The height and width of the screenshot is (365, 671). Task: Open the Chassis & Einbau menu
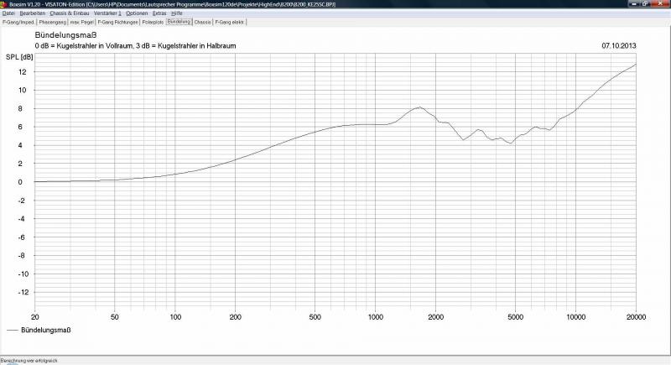(70, 13)
